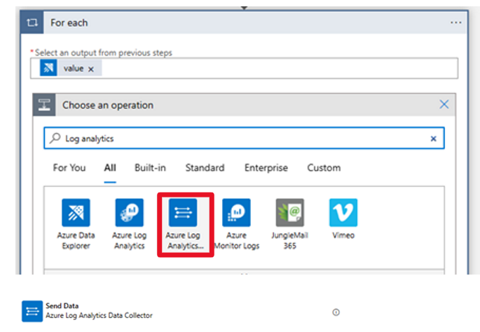Viewport: 480px width, 332px height.
Task: Open the Standard tab
Action: 205,167
